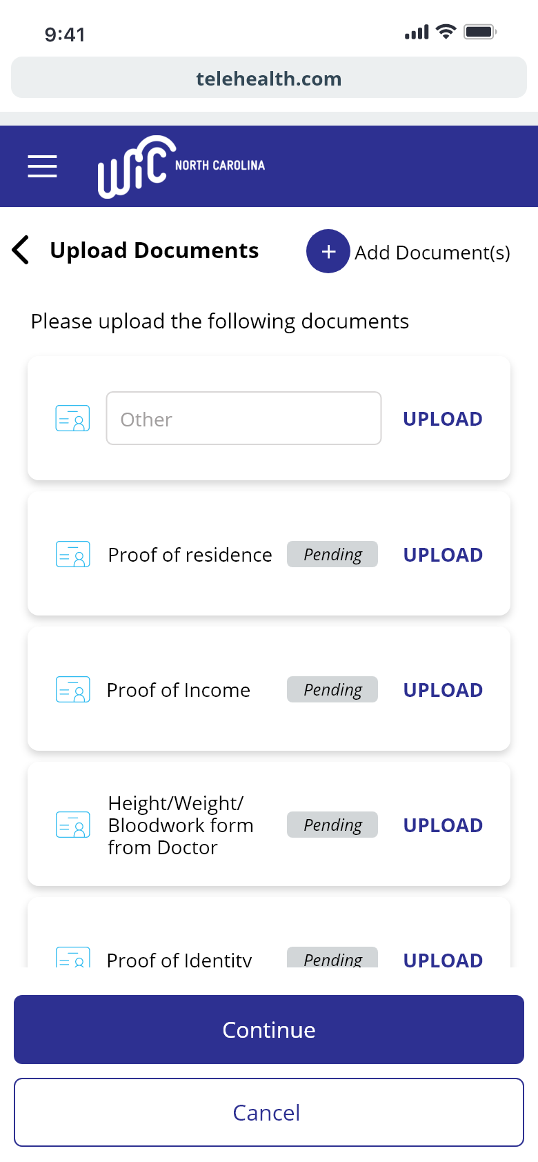538x1162 pixels.
Task: Tap the telehealth.com address bar
Action: 269,78
